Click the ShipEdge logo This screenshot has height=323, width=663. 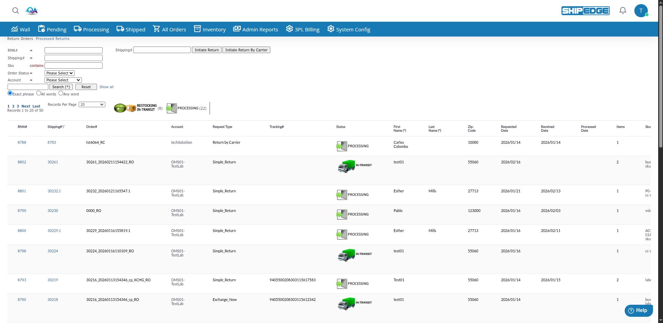585,11
